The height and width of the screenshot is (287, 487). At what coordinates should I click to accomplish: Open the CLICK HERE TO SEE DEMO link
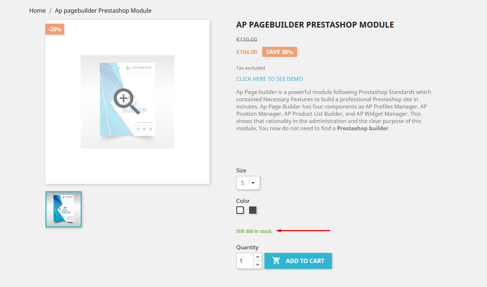269,79
